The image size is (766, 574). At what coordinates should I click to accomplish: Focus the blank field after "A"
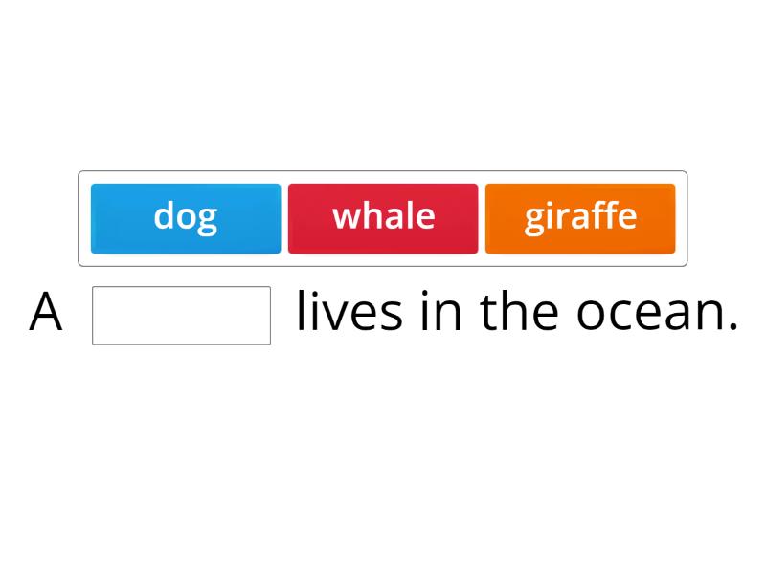pos(181,316)
